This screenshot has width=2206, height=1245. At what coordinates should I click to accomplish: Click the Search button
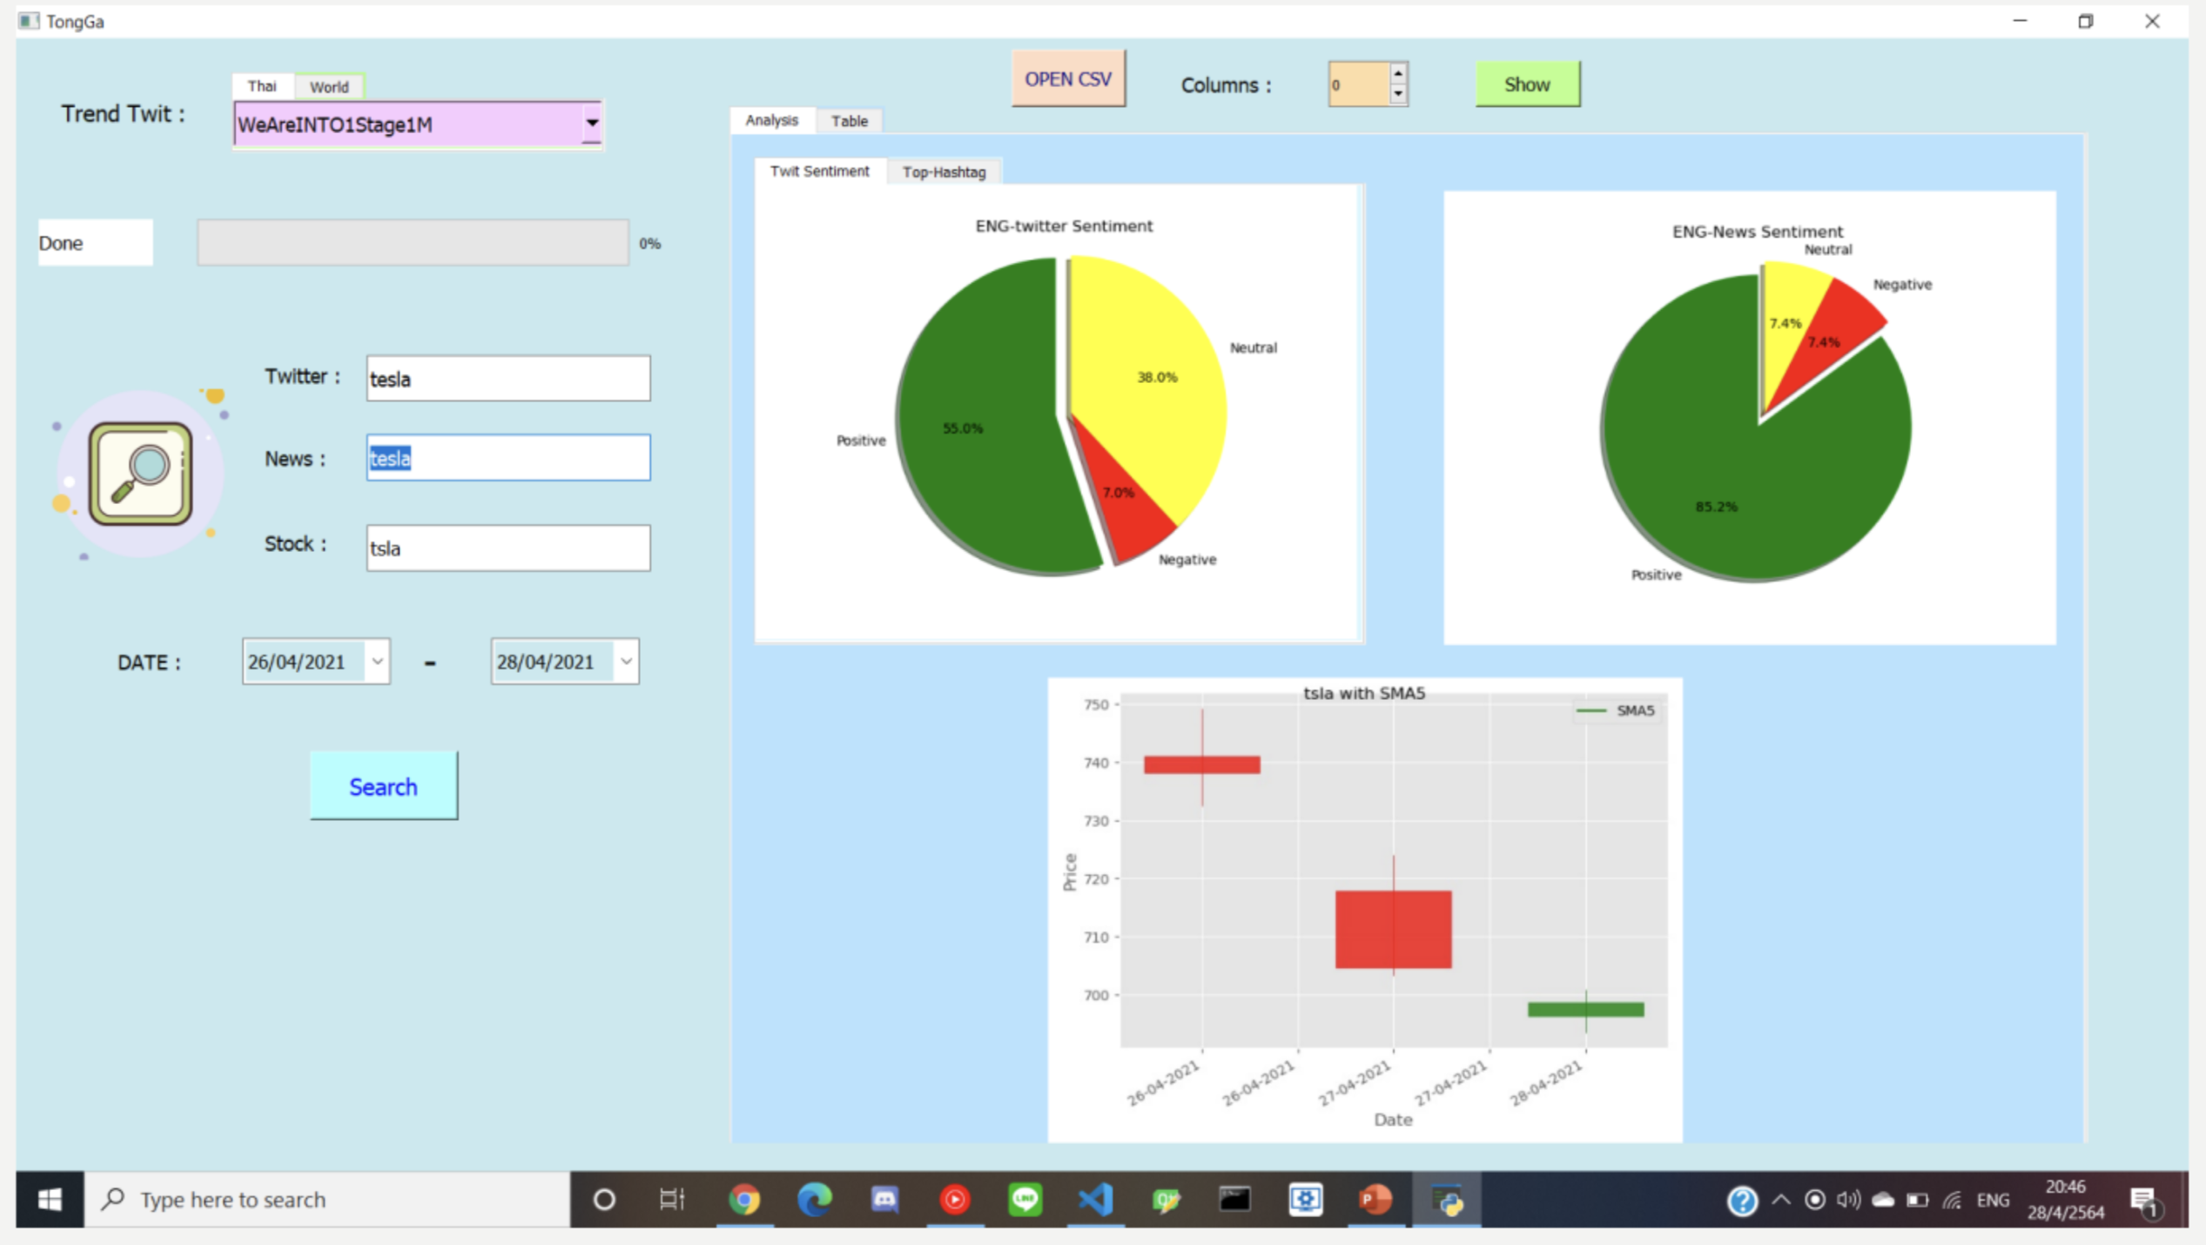click(383, 786)
